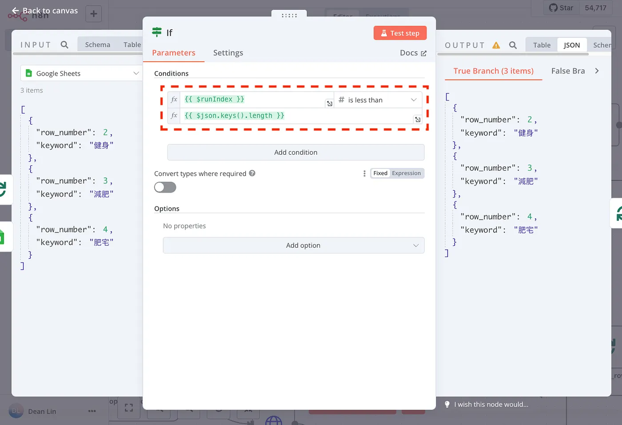Click the Add condition button
The image size is (622, 425).
(x=296, y=152)
